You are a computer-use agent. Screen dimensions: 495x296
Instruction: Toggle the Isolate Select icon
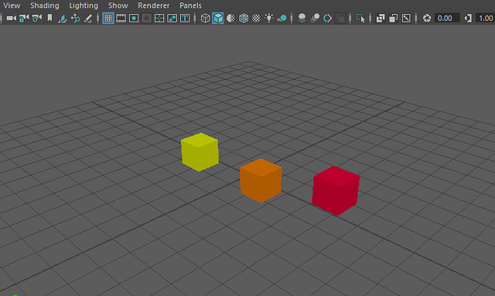[360, 19]
